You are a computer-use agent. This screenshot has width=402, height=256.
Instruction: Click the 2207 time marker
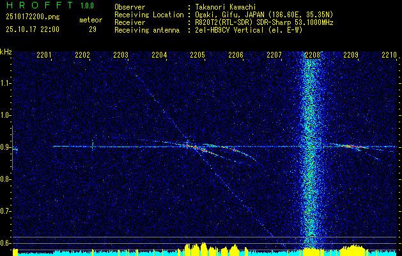click(x=274, y=55)
